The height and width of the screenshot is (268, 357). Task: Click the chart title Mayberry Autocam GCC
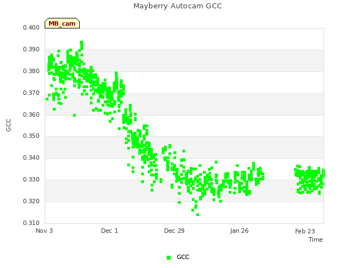coord(177,6)
